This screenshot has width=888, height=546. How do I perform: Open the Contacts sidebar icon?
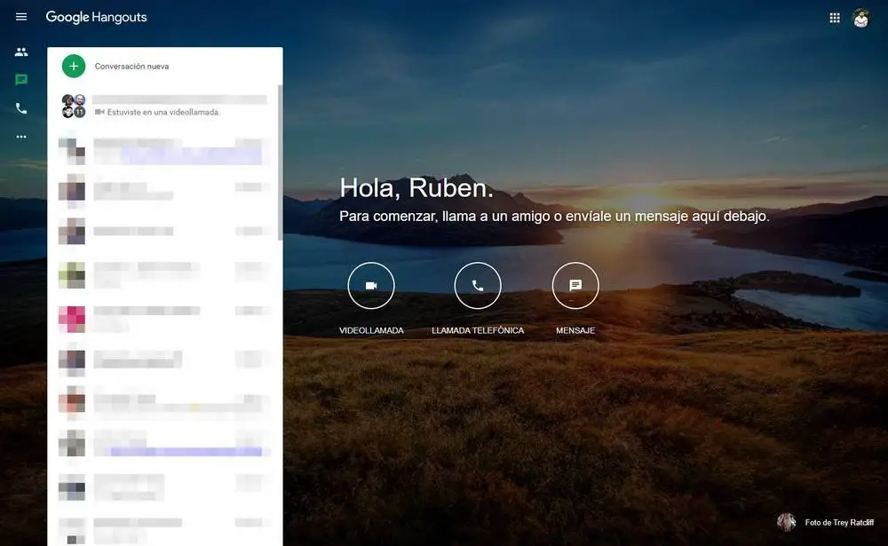tap(21, 52)
